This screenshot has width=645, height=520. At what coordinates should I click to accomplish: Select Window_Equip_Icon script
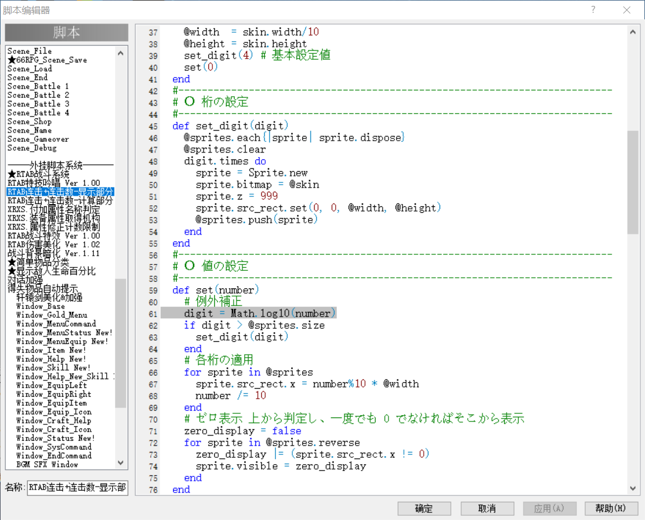(x=54, y=412)
